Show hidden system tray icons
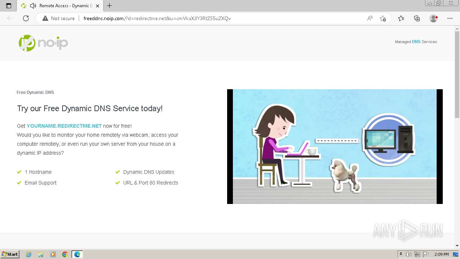Image resolution: width=460 pixels, height=259 pixels. point(401,254)
